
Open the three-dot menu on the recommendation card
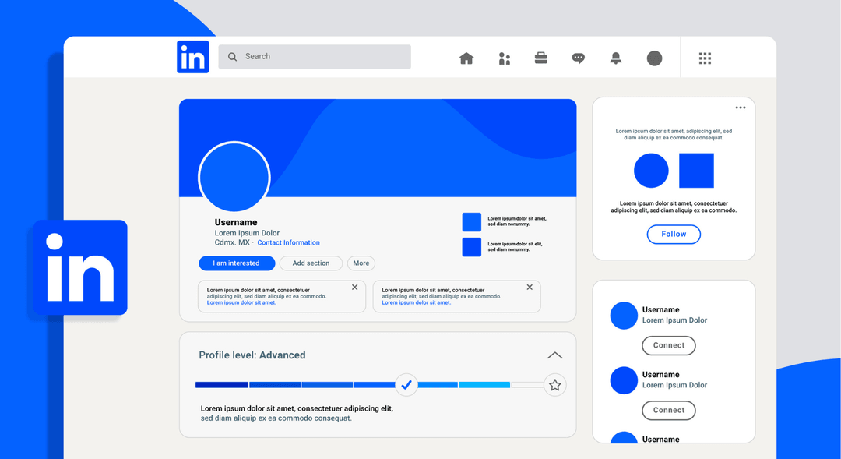click(x=741, y=108)
